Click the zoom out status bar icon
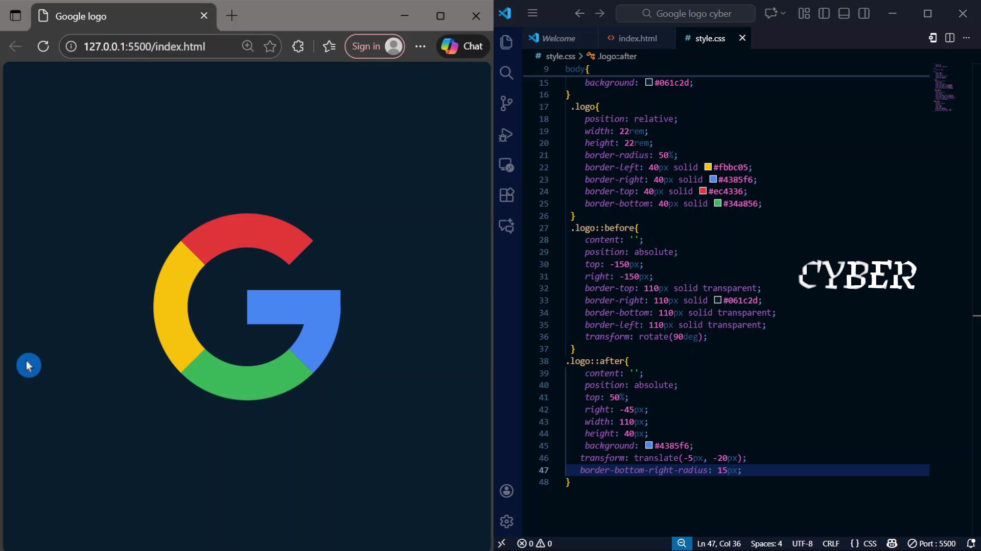The height and width of the screenshot is (551, 981). 682,543
